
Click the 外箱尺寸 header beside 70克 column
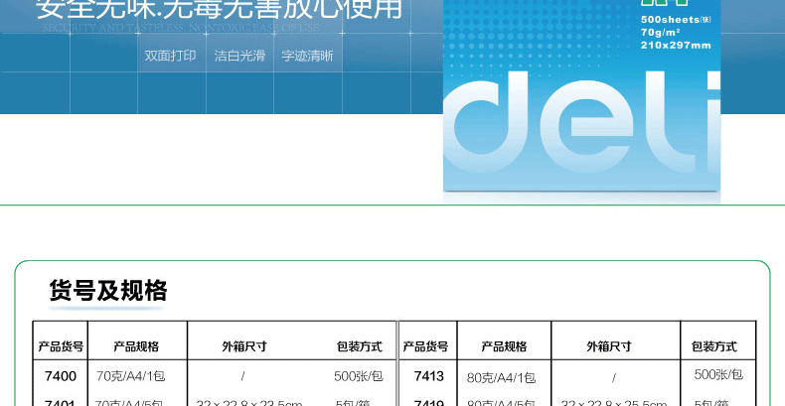pos(244,346)
